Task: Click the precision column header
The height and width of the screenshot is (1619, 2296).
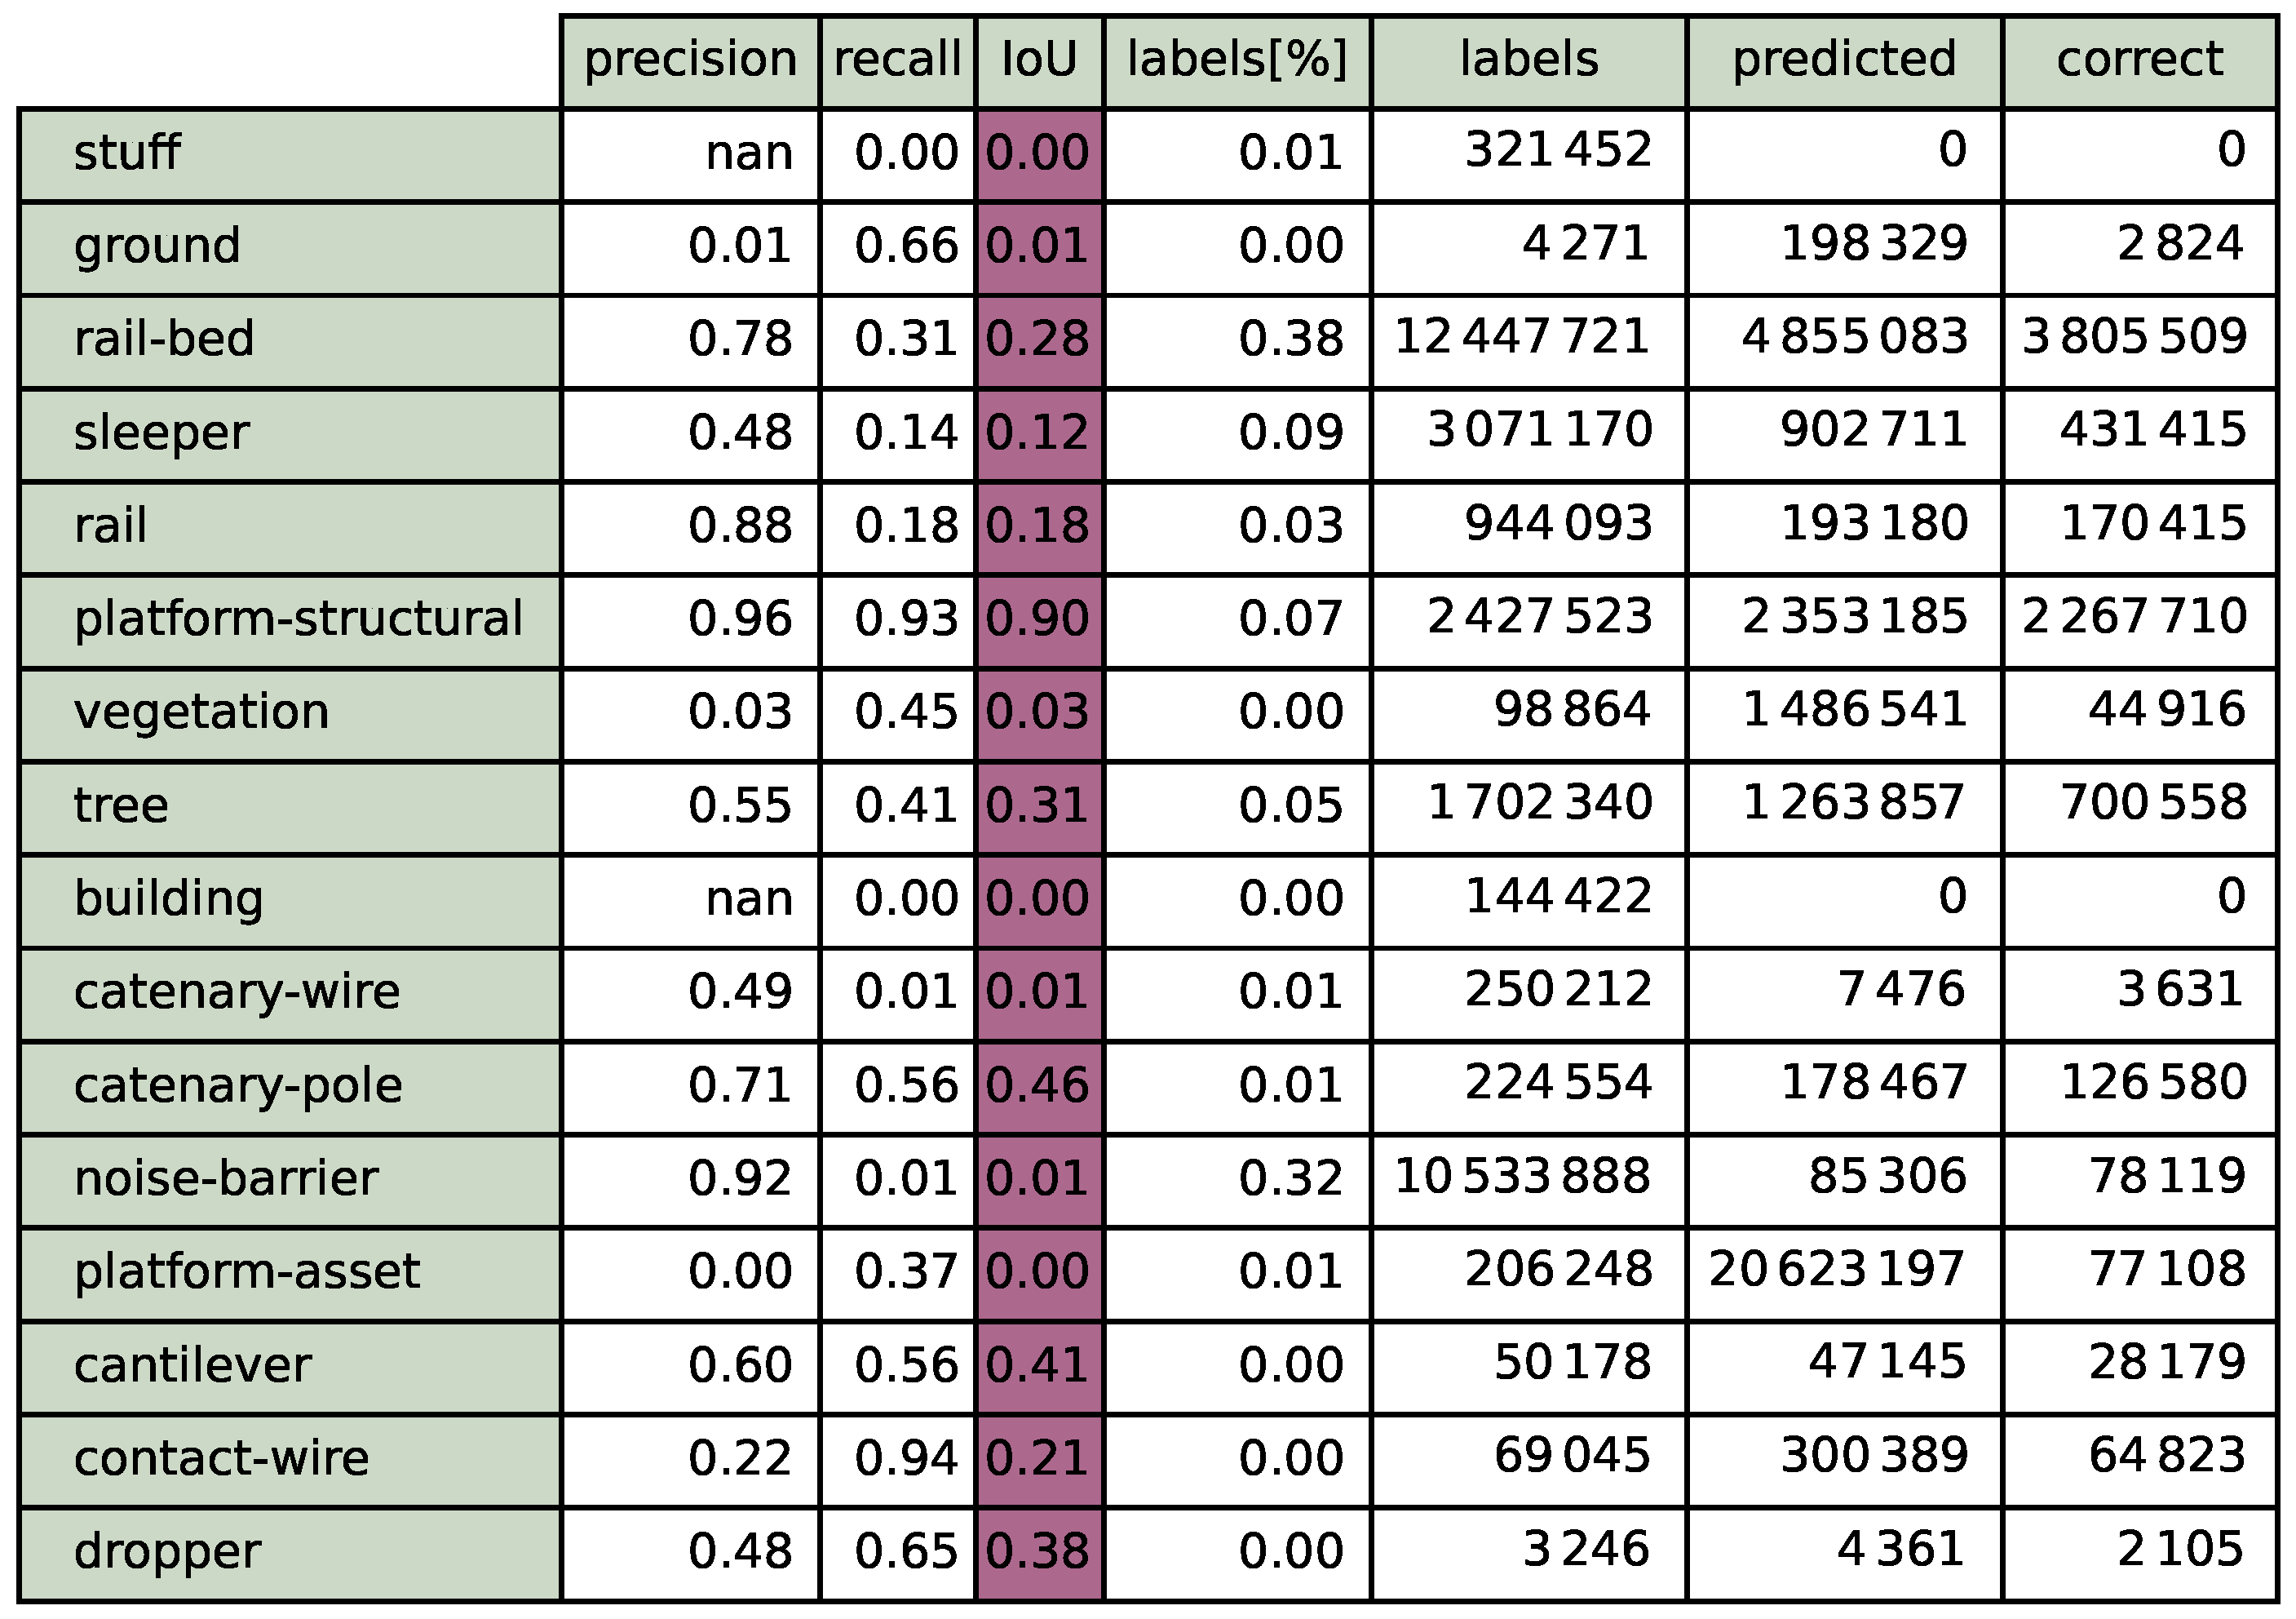Action: (x=690, y=60)
